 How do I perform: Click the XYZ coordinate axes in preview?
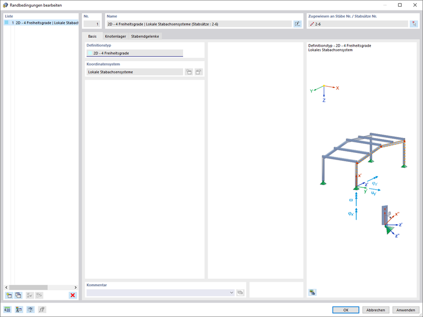coord(324,93)
